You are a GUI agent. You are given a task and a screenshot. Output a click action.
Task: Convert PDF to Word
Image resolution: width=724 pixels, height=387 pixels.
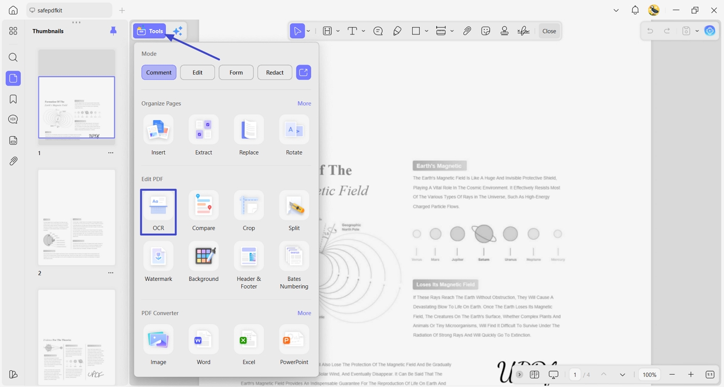[x=203, y=345]
